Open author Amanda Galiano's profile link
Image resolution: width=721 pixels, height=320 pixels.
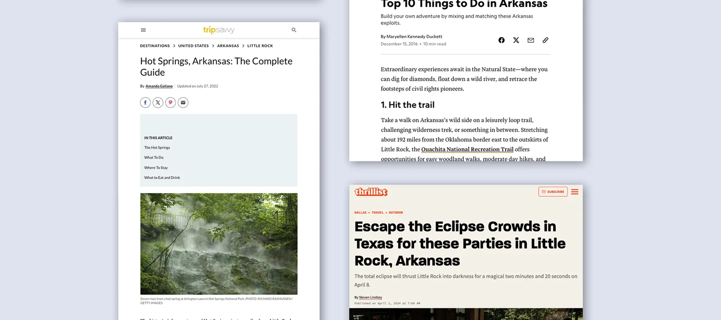coord(159,86)
